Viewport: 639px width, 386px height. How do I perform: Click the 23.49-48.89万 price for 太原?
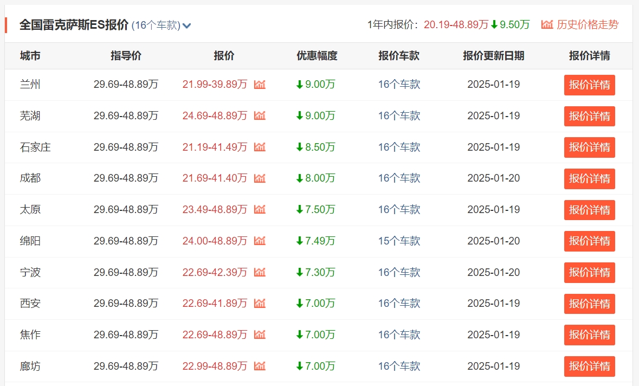(215, 209)
